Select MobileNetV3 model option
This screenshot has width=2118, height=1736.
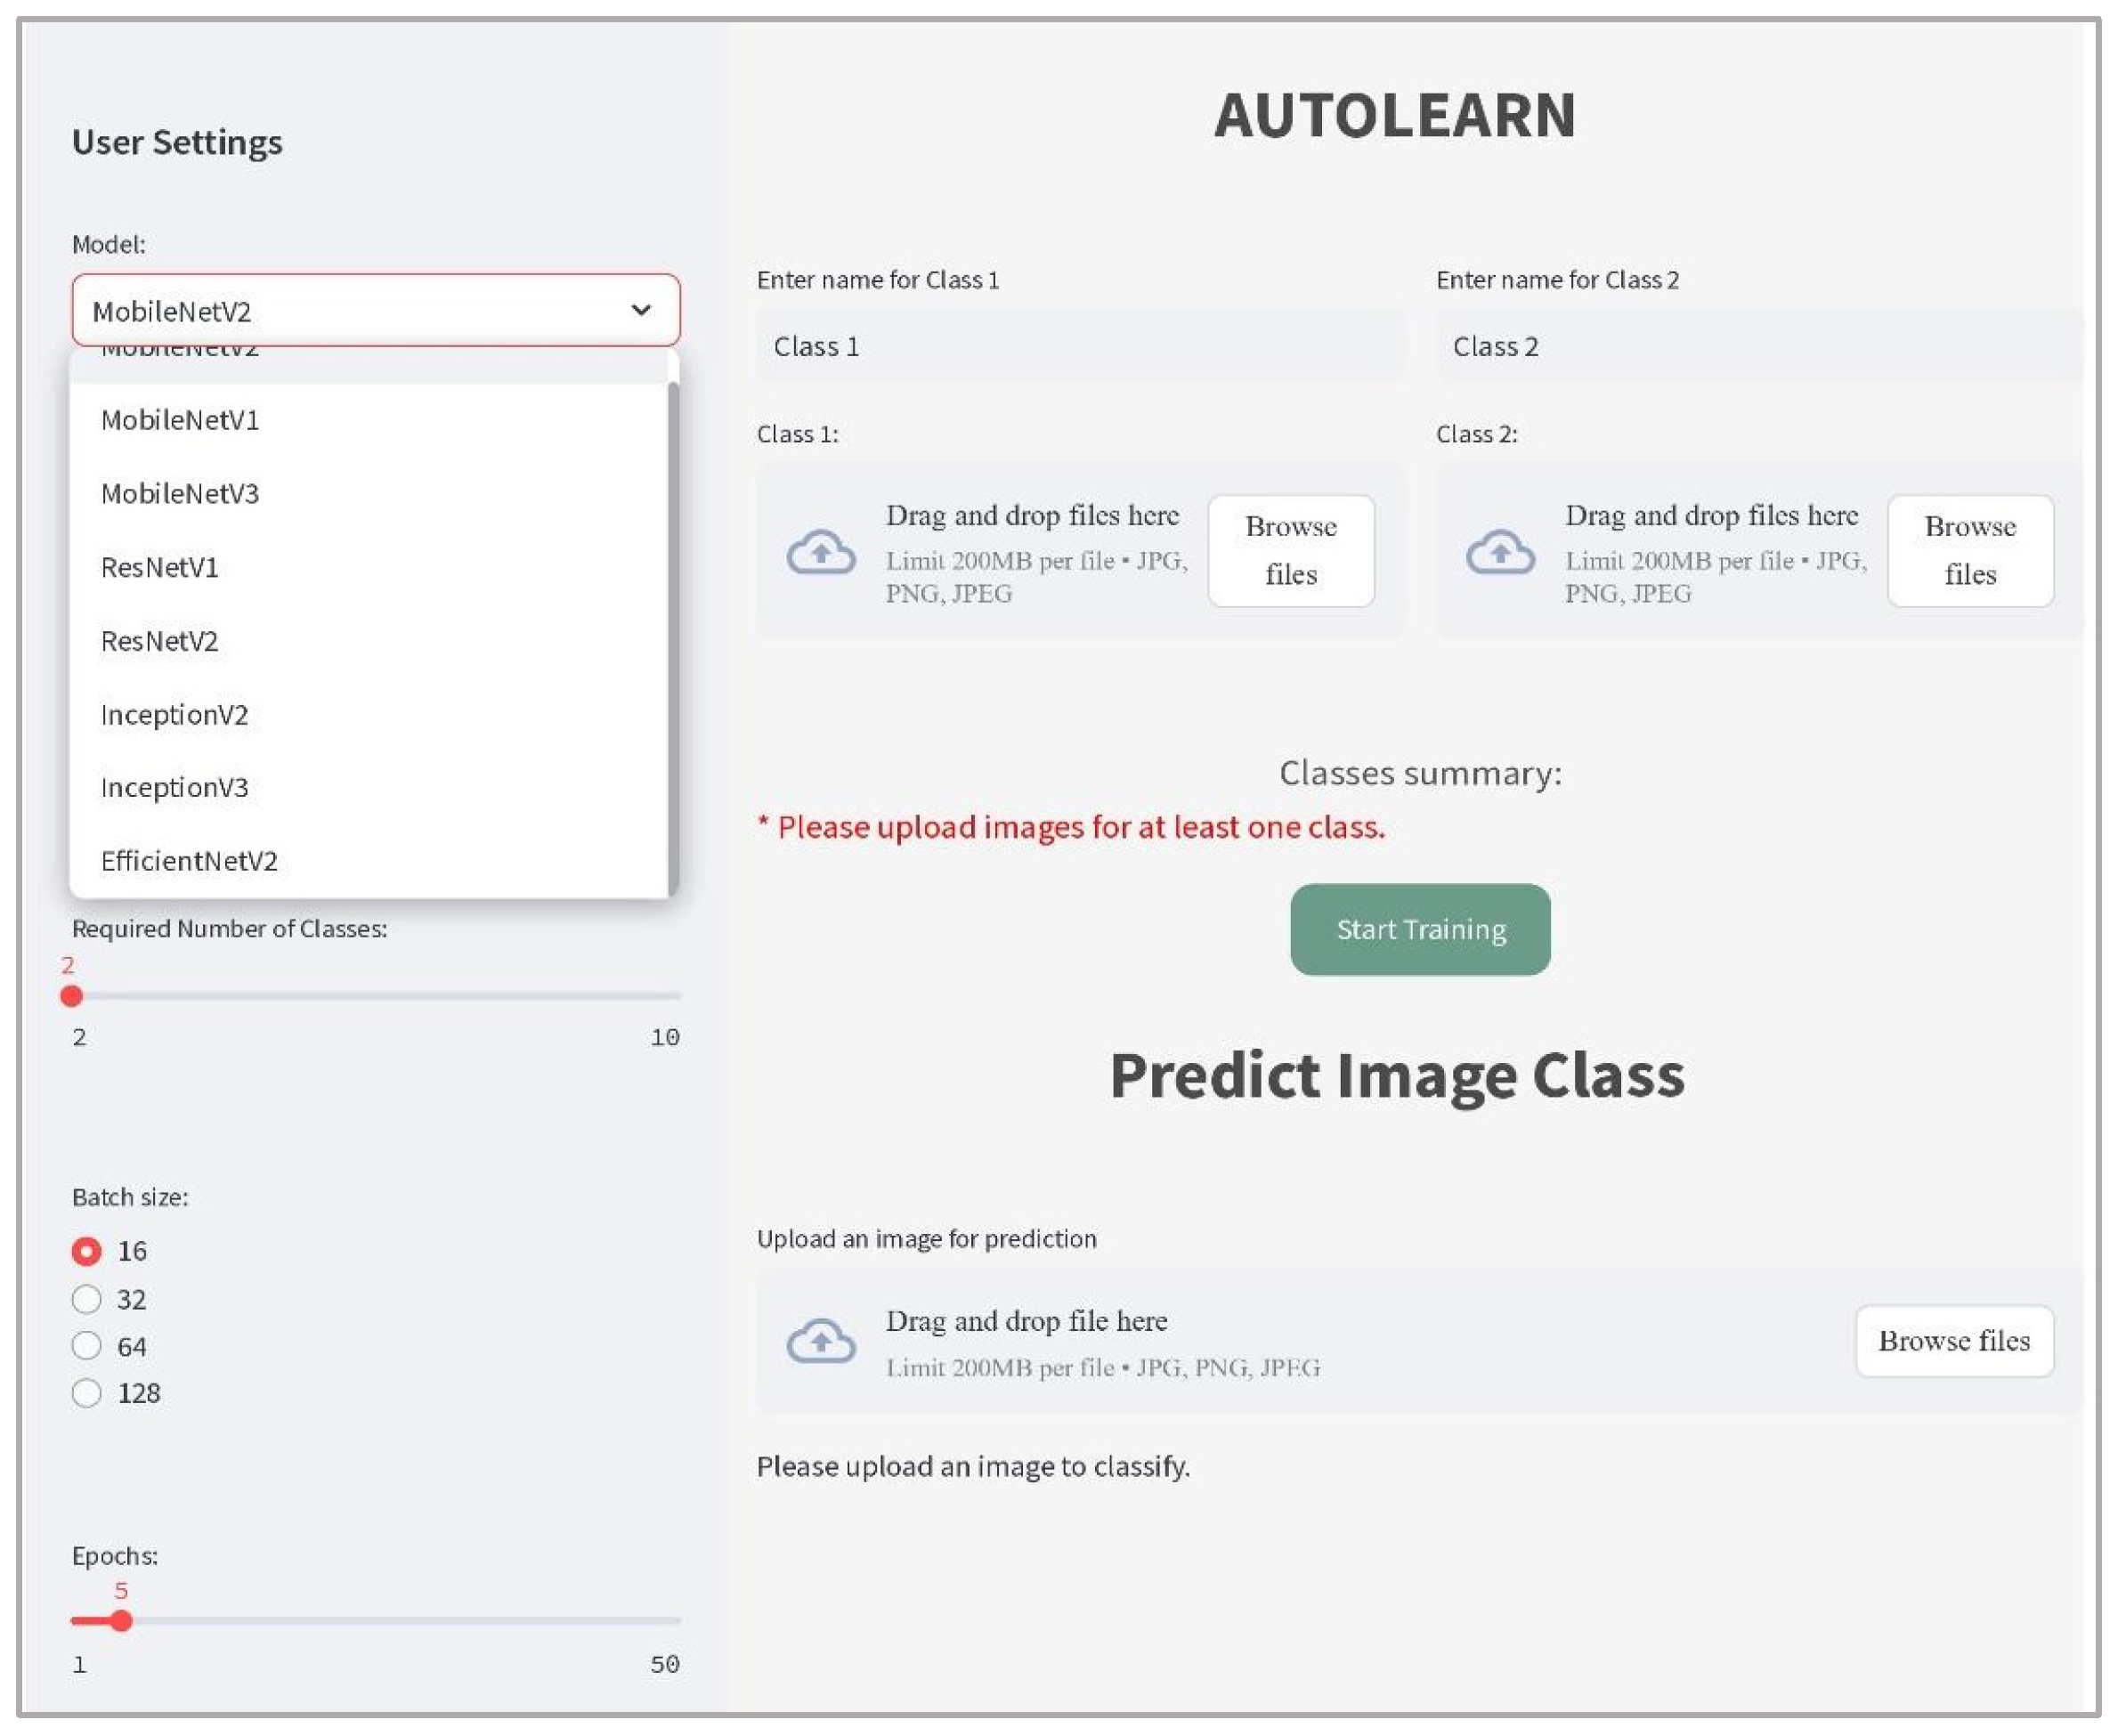[x=180, y=493]
